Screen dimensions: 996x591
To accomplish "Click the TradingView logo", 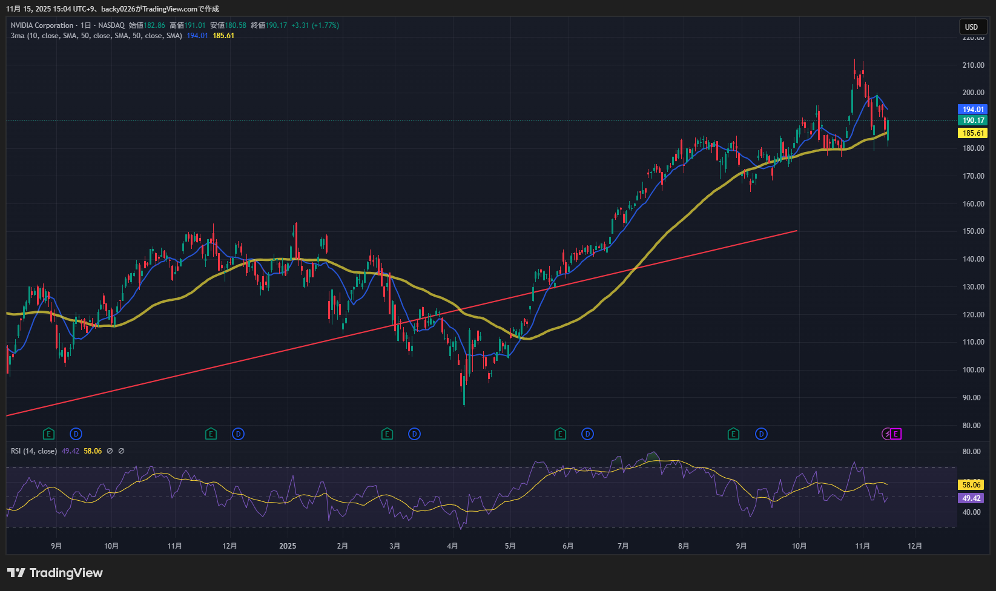I will point(55,573).
